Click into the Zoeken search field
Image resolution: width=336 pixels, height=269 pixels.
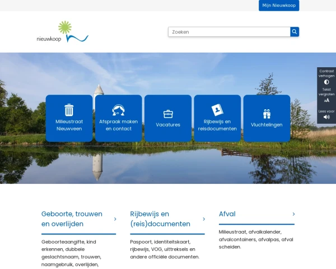(229, 32)
